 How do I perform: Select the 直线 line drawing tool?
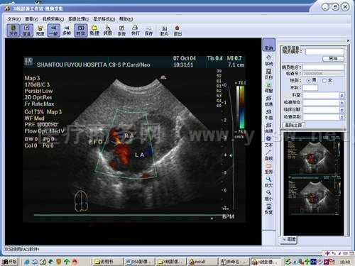click(268, 155)
